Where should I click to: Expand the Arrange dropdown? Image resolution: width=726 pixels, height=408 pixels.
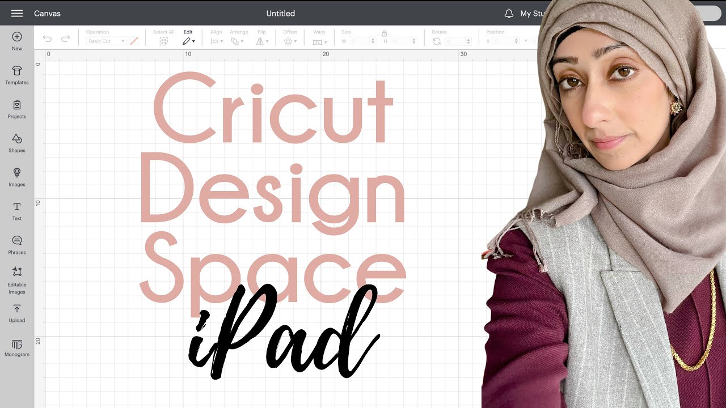(x=238, y=41)
